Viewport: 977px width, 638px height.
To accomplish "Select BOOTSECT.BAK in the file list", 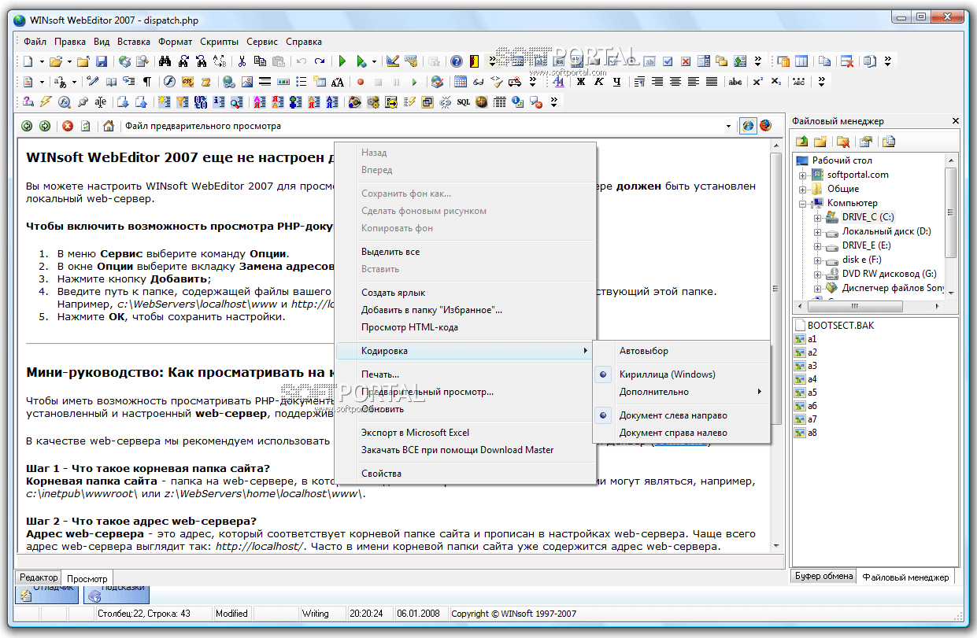I will click(x=841, y=325).
